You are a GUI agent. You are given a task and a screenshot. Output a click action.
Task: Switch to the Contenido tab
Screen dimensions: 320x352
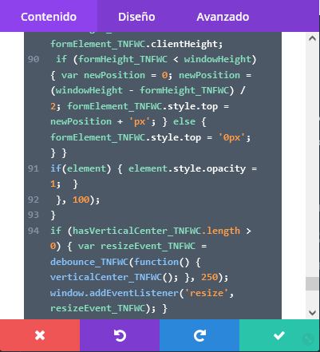coord(49,17)
